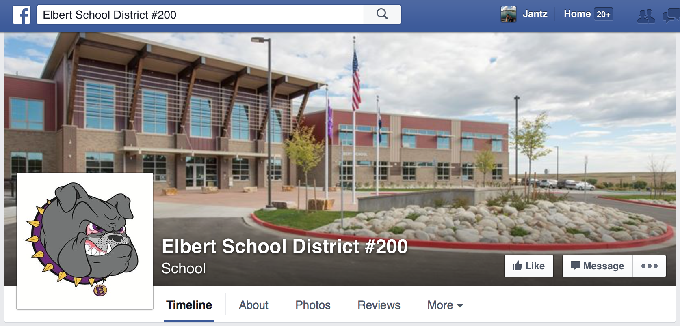Click the Message button

tap(598, 266)
